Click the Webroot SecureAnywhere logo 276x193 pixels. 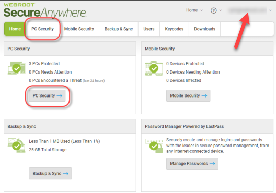click(x=45, y=10)
